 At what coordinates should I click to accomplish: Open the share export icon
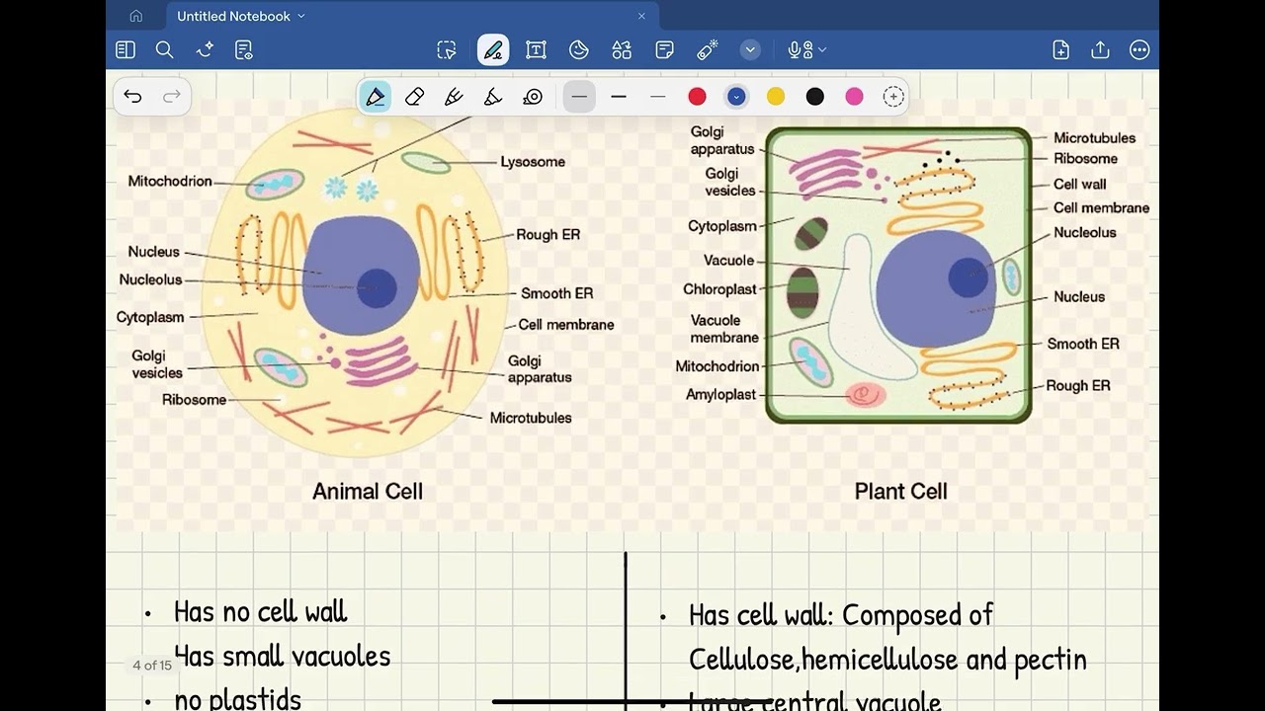1100,49
